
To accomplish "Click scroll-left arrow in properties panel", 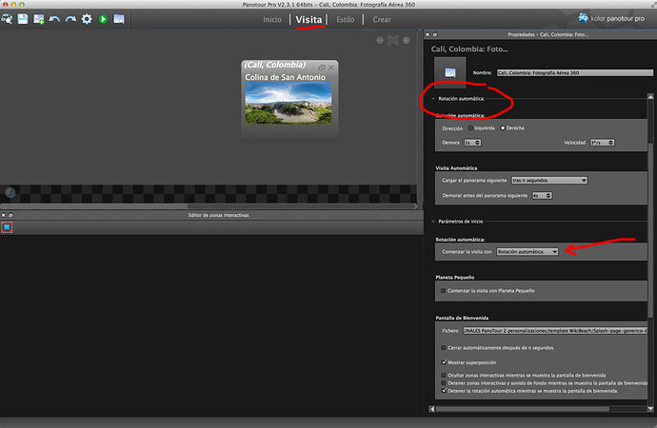I will [432, 409].
